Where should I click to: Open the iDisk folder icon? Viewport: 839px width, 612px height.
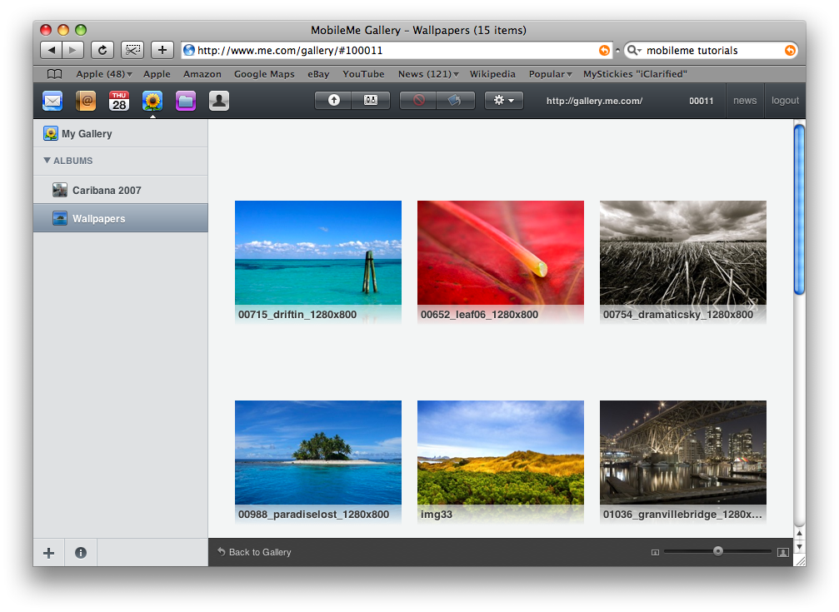pos(185,101)
